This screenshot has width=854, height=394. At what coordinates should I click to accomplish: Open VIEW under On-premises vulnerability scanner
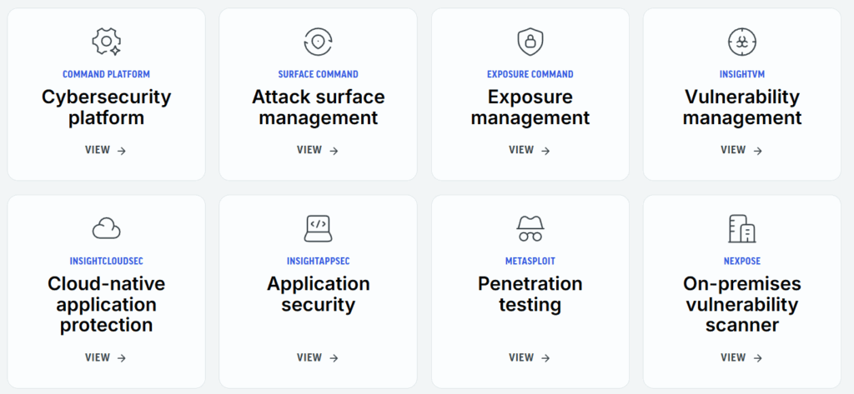coord(741,357)
